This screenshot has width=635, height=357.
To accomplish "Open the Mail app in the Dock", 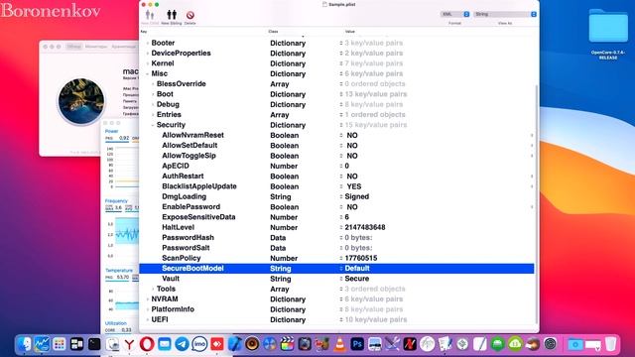I will [165, 344].
